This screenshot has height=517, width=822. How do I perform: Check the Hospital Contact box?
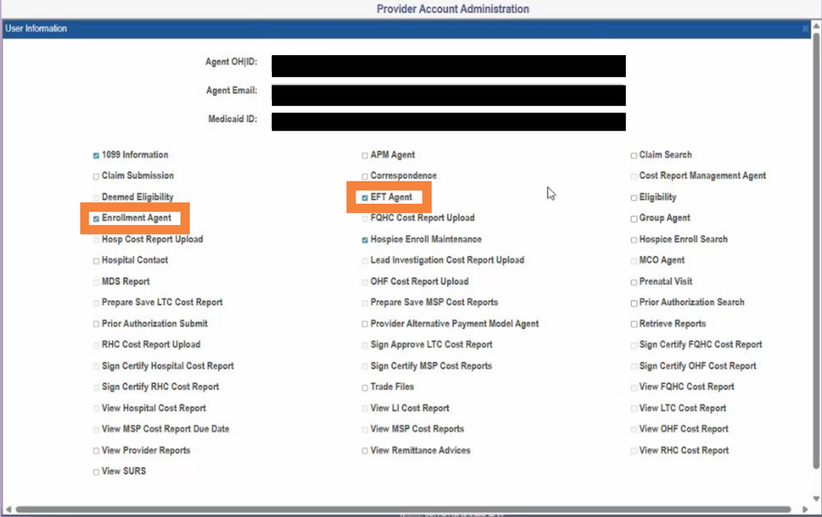(x=96, y=261)
